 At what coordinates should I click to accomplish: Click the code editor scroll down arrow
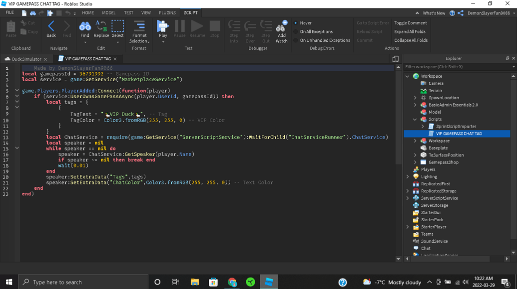coord(398,259)
